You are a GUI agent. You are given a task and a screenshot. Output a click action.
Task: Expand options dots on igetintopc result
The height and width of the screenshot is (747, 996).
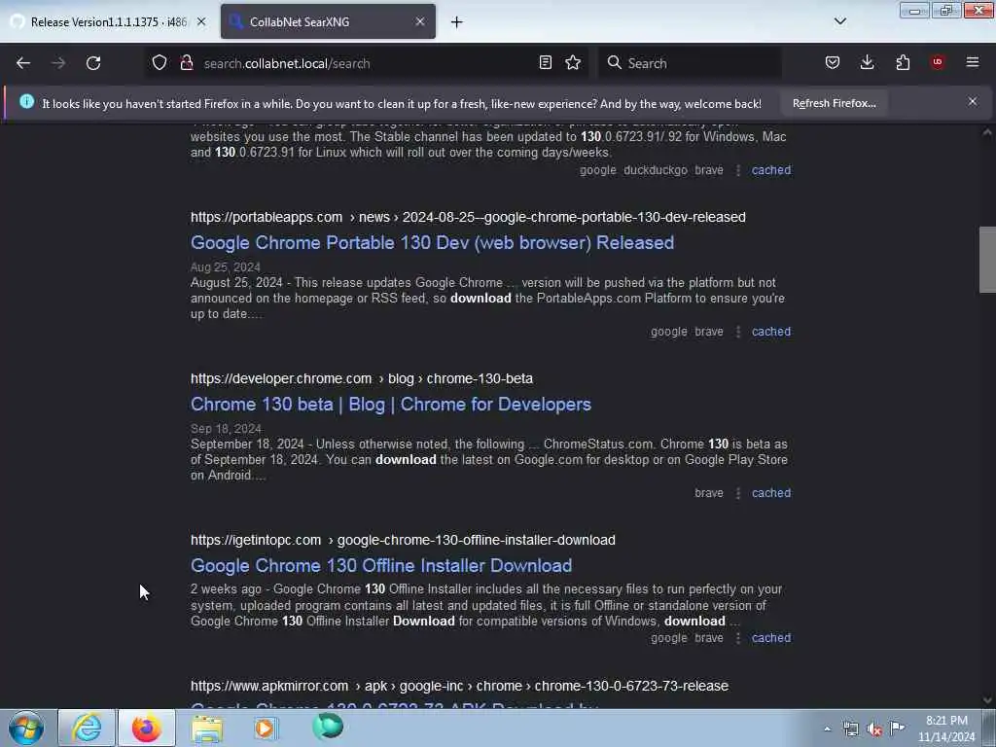click(x=738, y=638)
